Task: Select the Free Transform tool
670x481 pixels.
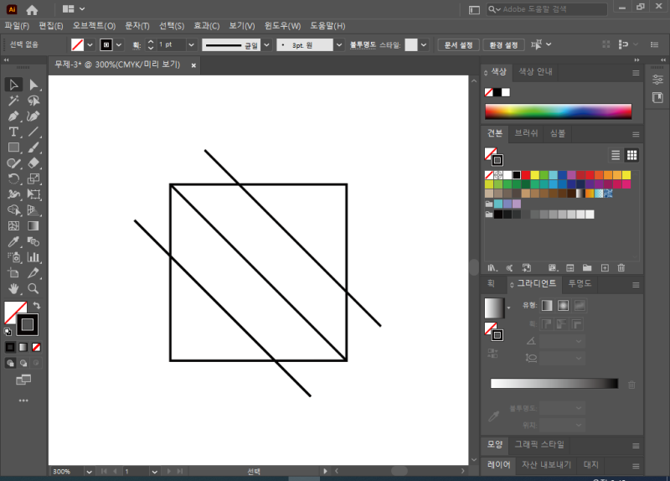Action: tap(33, 194)
